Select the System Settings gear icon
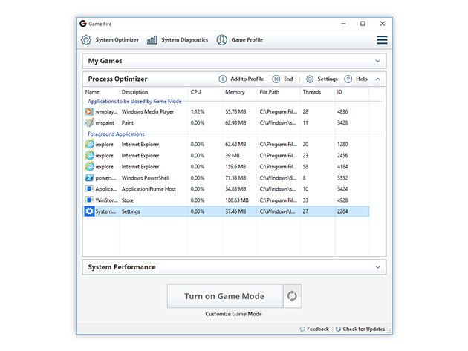This screenshot has height=351, width=468. 89,211
